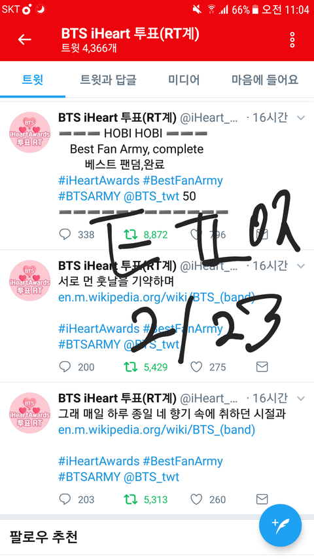The width and height of the screenshot is (314, 559).
Task: Open #iHeartAwards hashtag in first tweet
Action: click(x=99, y=180)
